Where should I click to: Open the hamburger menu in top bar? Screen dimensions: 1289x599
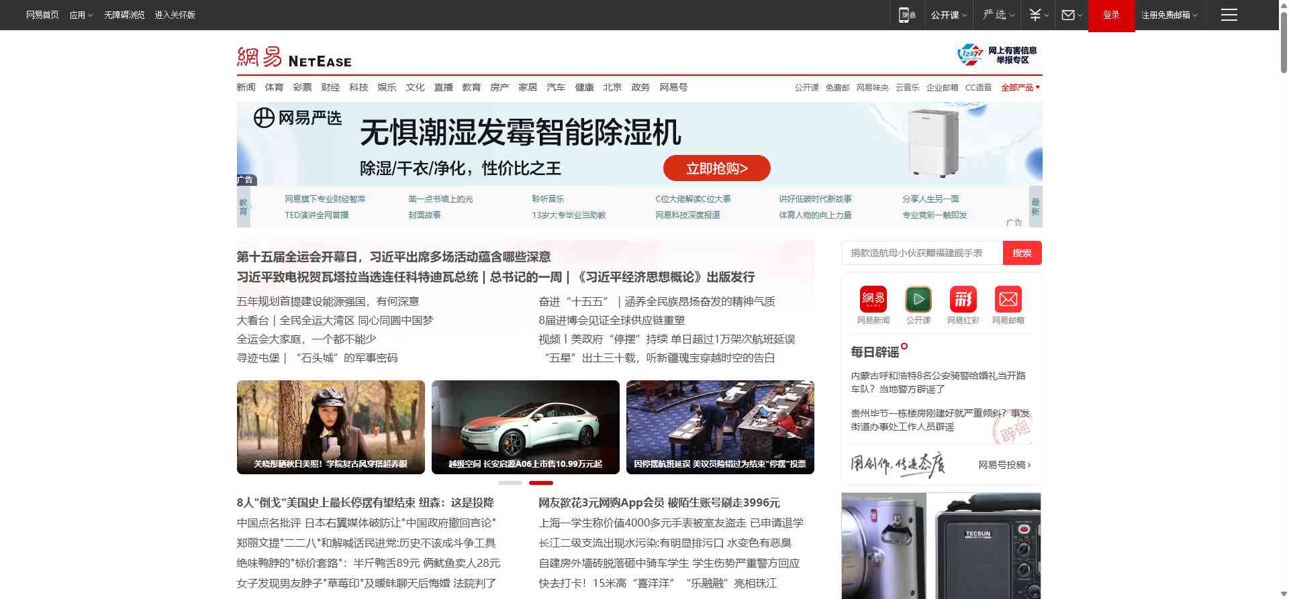[x=1229, y=15]
